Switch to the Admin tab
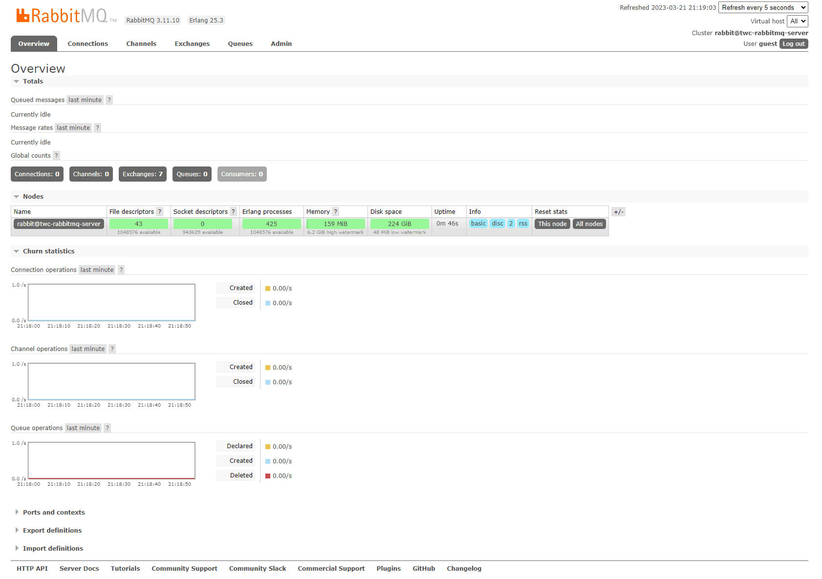This screenshot has width=822, height=579. [x=281, y=43]
